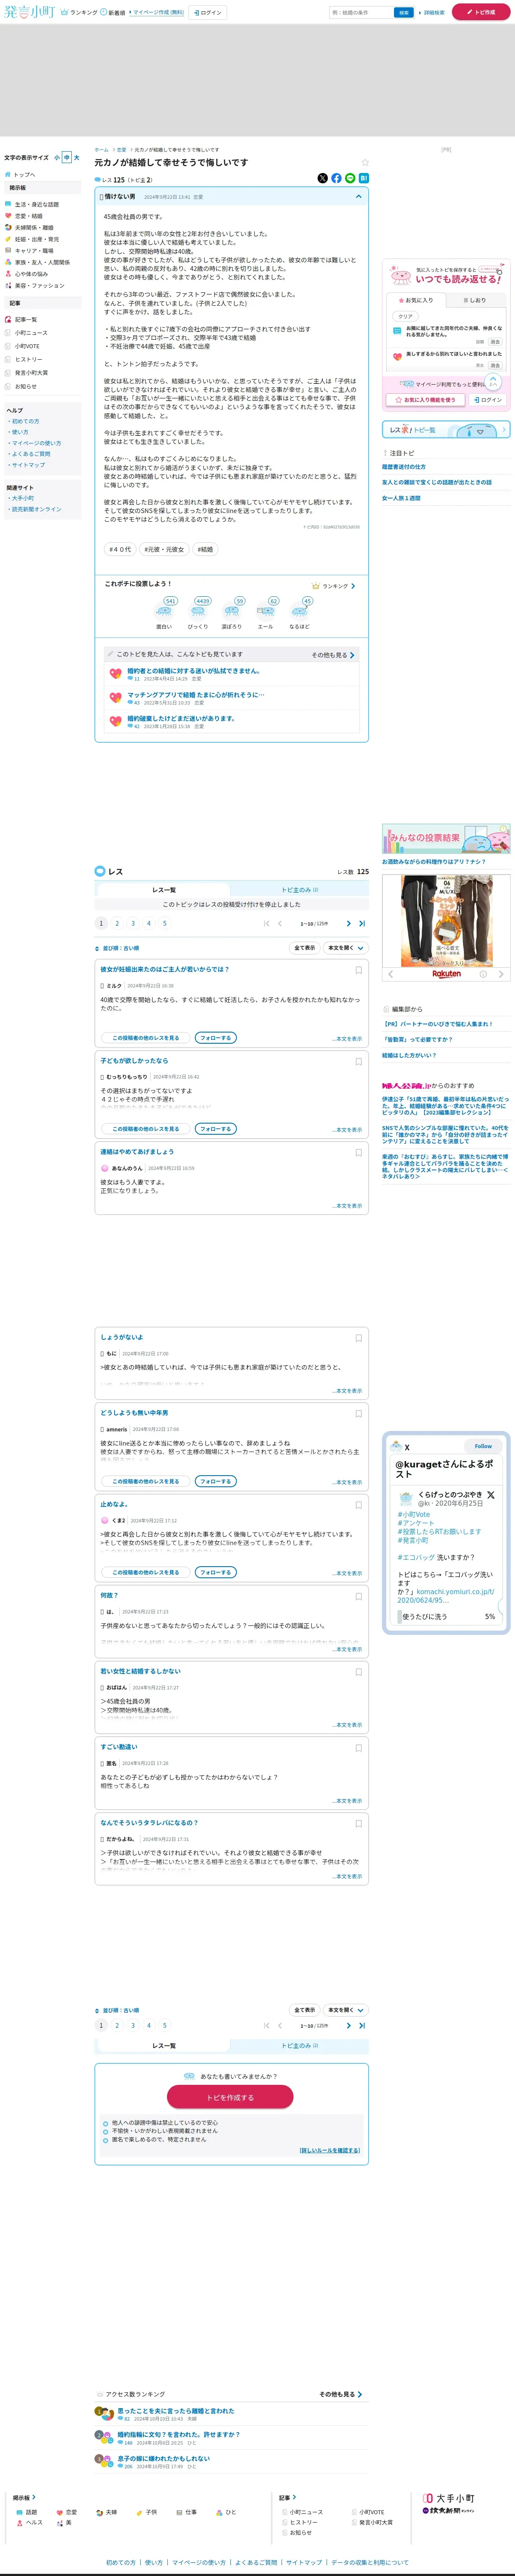Set text size to 中
515x2576 pixels.
pyautogui.click(x=67, y=157)
